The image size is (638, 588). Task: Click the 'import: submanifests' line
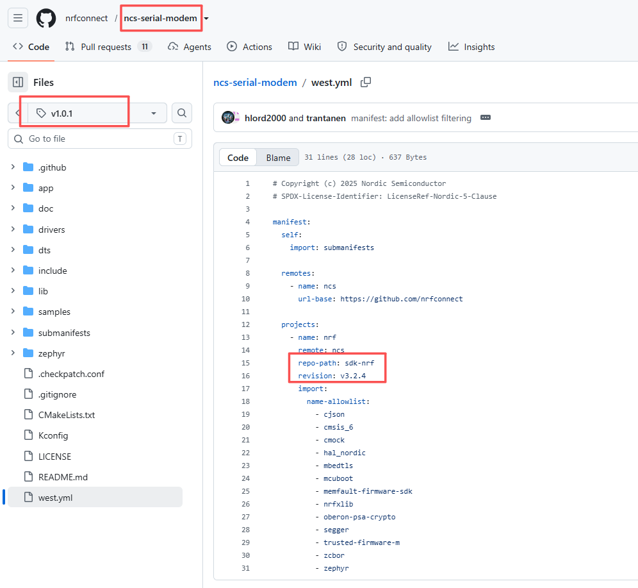tap(332, 248)
